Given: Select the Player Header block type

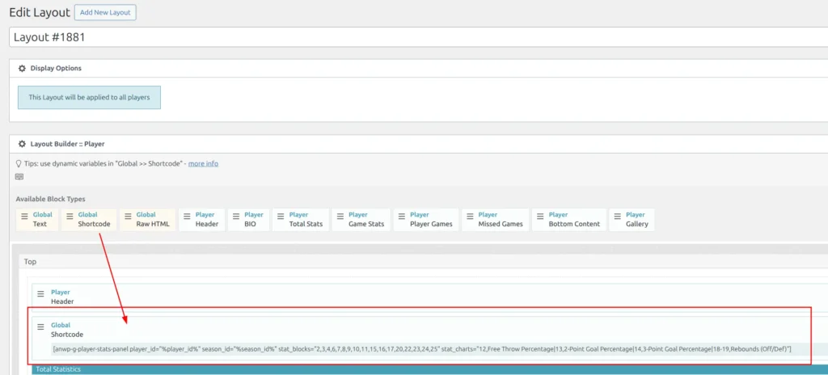Looking at the screenshot, I should (x=201, y=220).
